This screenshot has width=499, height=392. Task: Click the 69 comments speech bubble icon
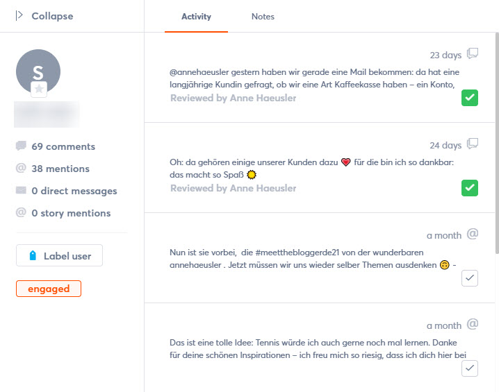(x=21, y=146)
